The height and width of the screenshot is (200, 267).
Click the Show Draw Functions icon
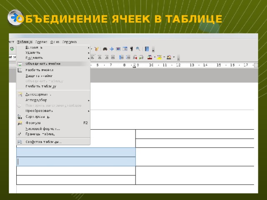pyautogui.click(x=96, y=49)
